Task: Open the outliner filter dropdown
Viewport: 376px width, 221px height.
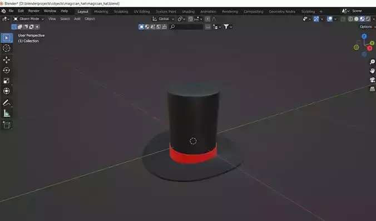Action: pyautogui.click(x=228, y=27)
